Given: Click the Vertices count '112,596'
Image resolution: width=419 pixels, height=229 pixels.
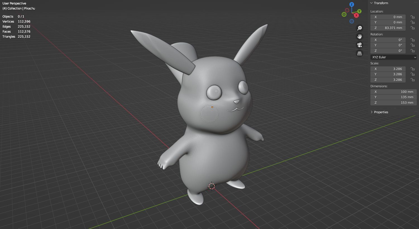Looking at the screenshot, I should coord(24,21).
